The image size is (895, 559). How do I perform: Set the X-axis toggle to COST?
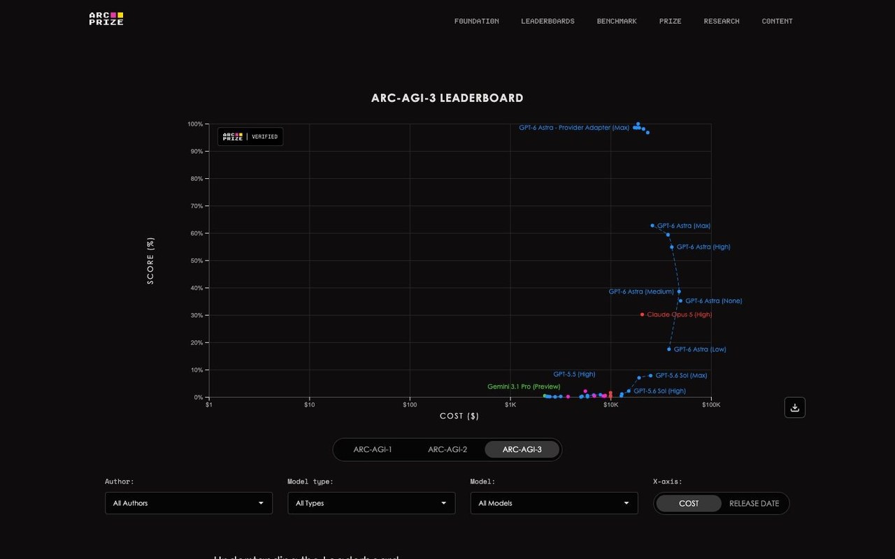click(x=689, y=503)
